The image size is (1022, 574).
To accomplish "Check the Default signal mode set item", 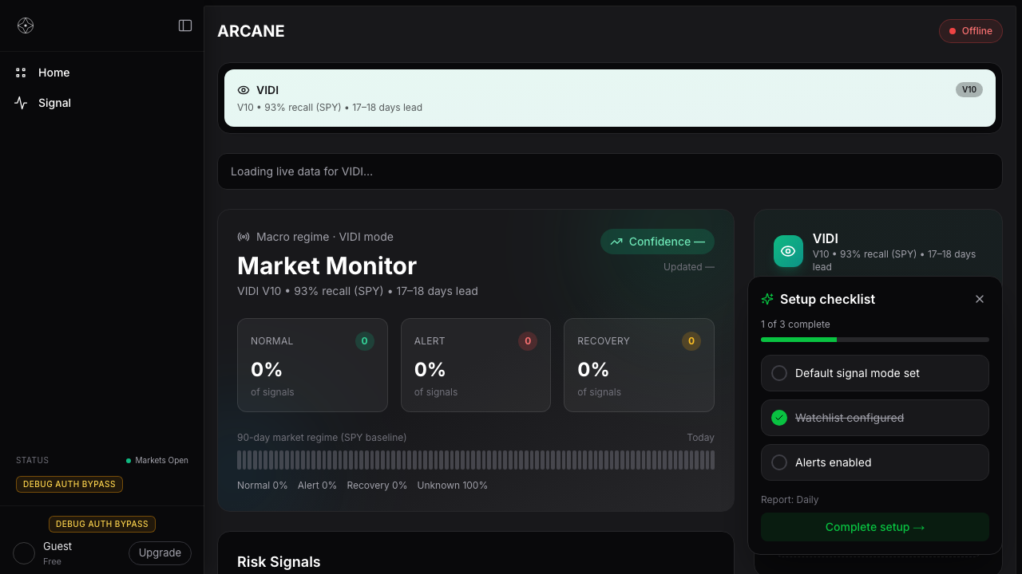I will (779, 373).
